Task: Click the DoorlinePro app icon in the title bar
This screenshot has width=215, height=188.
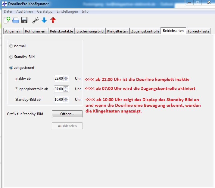Action: 4,4
